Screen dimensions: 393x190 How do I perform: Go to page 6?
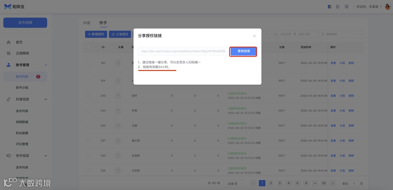(306, 183)
